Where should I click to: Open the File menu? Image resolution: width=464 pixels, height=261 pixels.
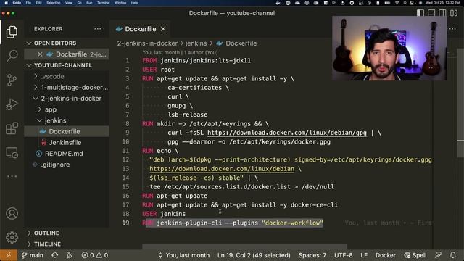[28, 3]
